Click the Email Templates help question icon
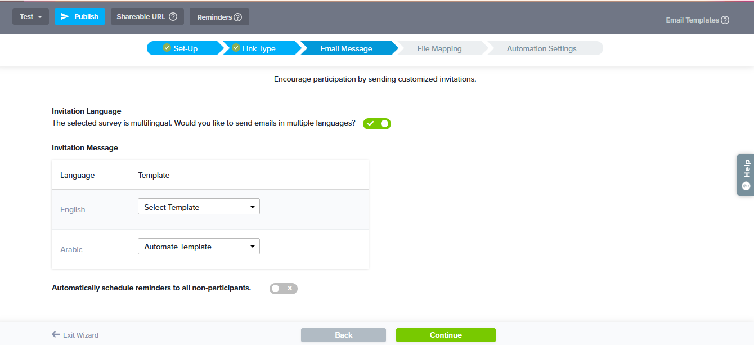 [725, 20]
